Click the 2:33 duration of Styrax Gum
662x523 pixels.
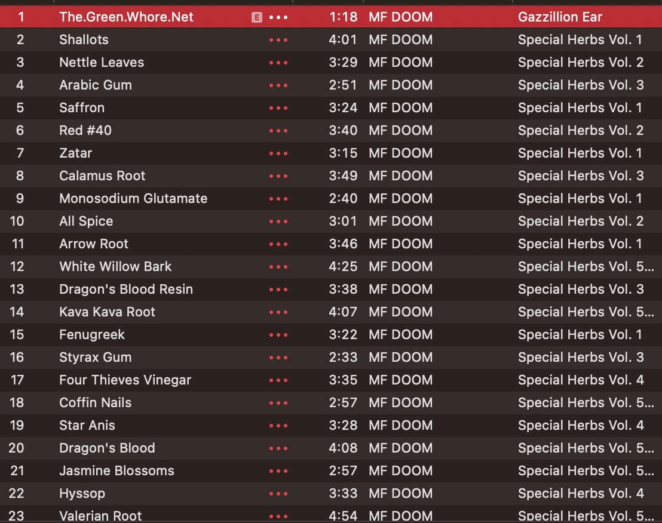click(x=343, y=357)
